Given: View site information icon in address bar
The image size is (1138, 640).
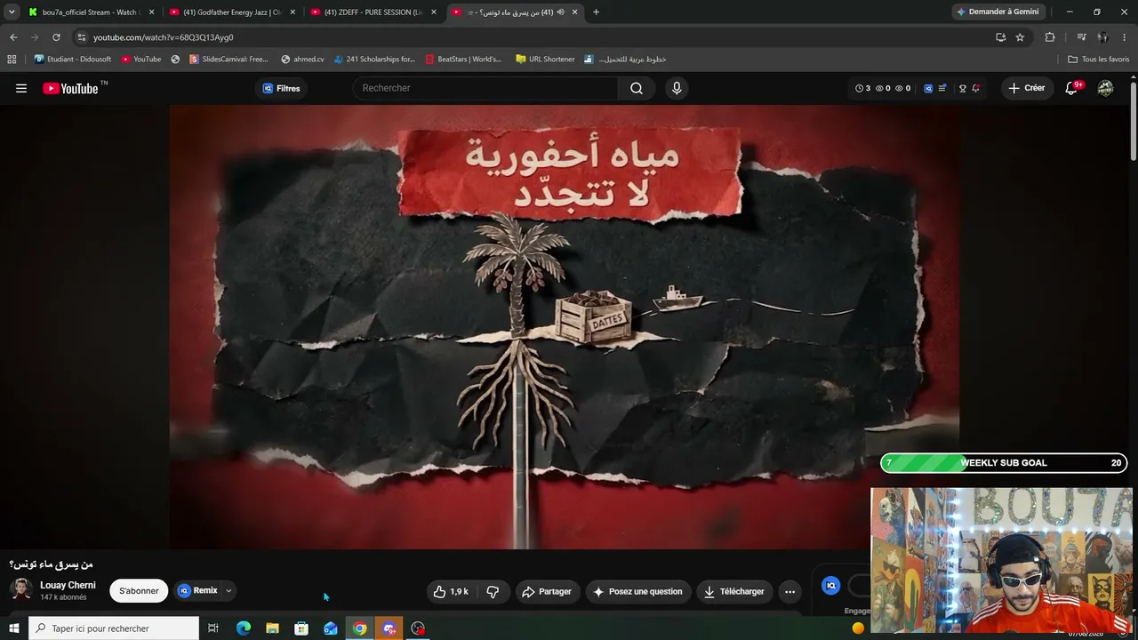Looking at the screenshot, I should tap(82, 37).
